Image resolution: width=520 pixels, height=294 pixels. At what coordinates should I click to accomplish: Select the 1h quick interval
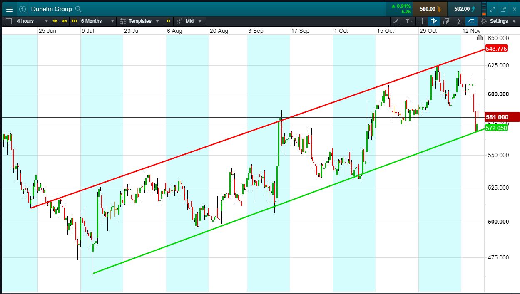55,21
